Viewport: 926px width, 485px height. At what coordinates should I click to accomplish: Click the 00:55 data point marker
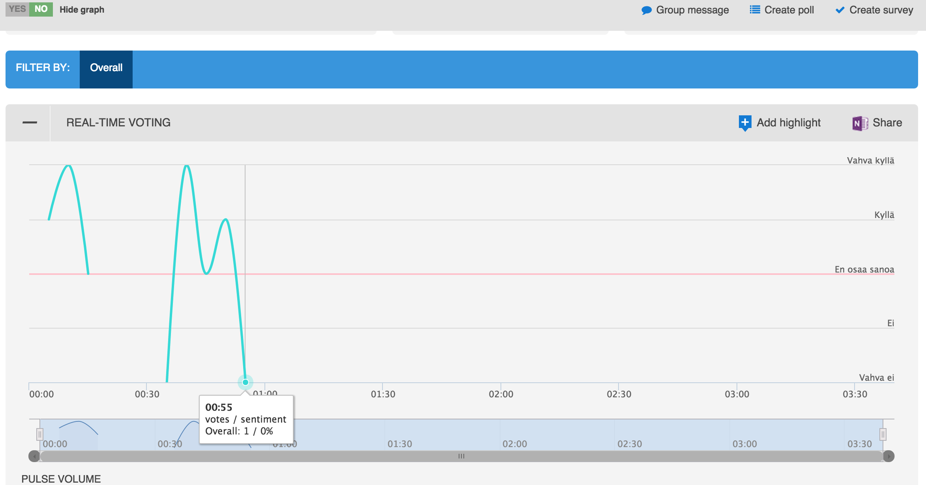click(246, 382)
